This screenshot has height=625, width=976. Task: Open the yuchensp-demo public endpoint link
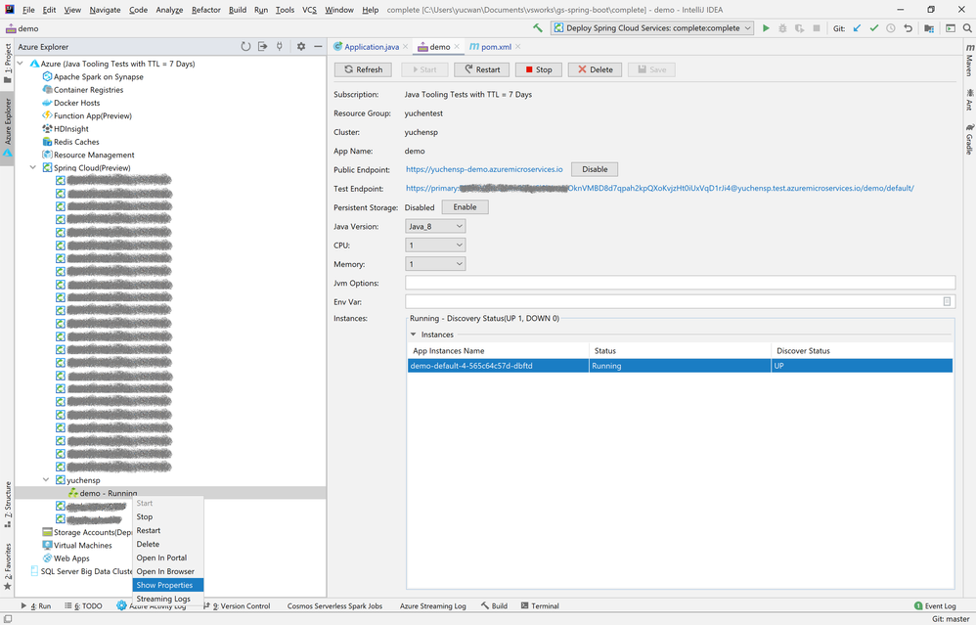pyautogui.click(x=484, y=169)
